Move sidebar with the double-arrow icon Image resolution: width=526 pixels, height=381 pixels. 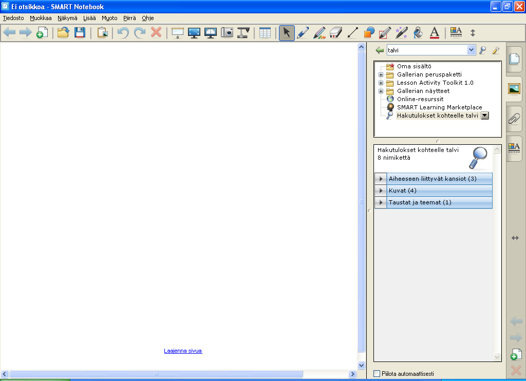point(515,238)
